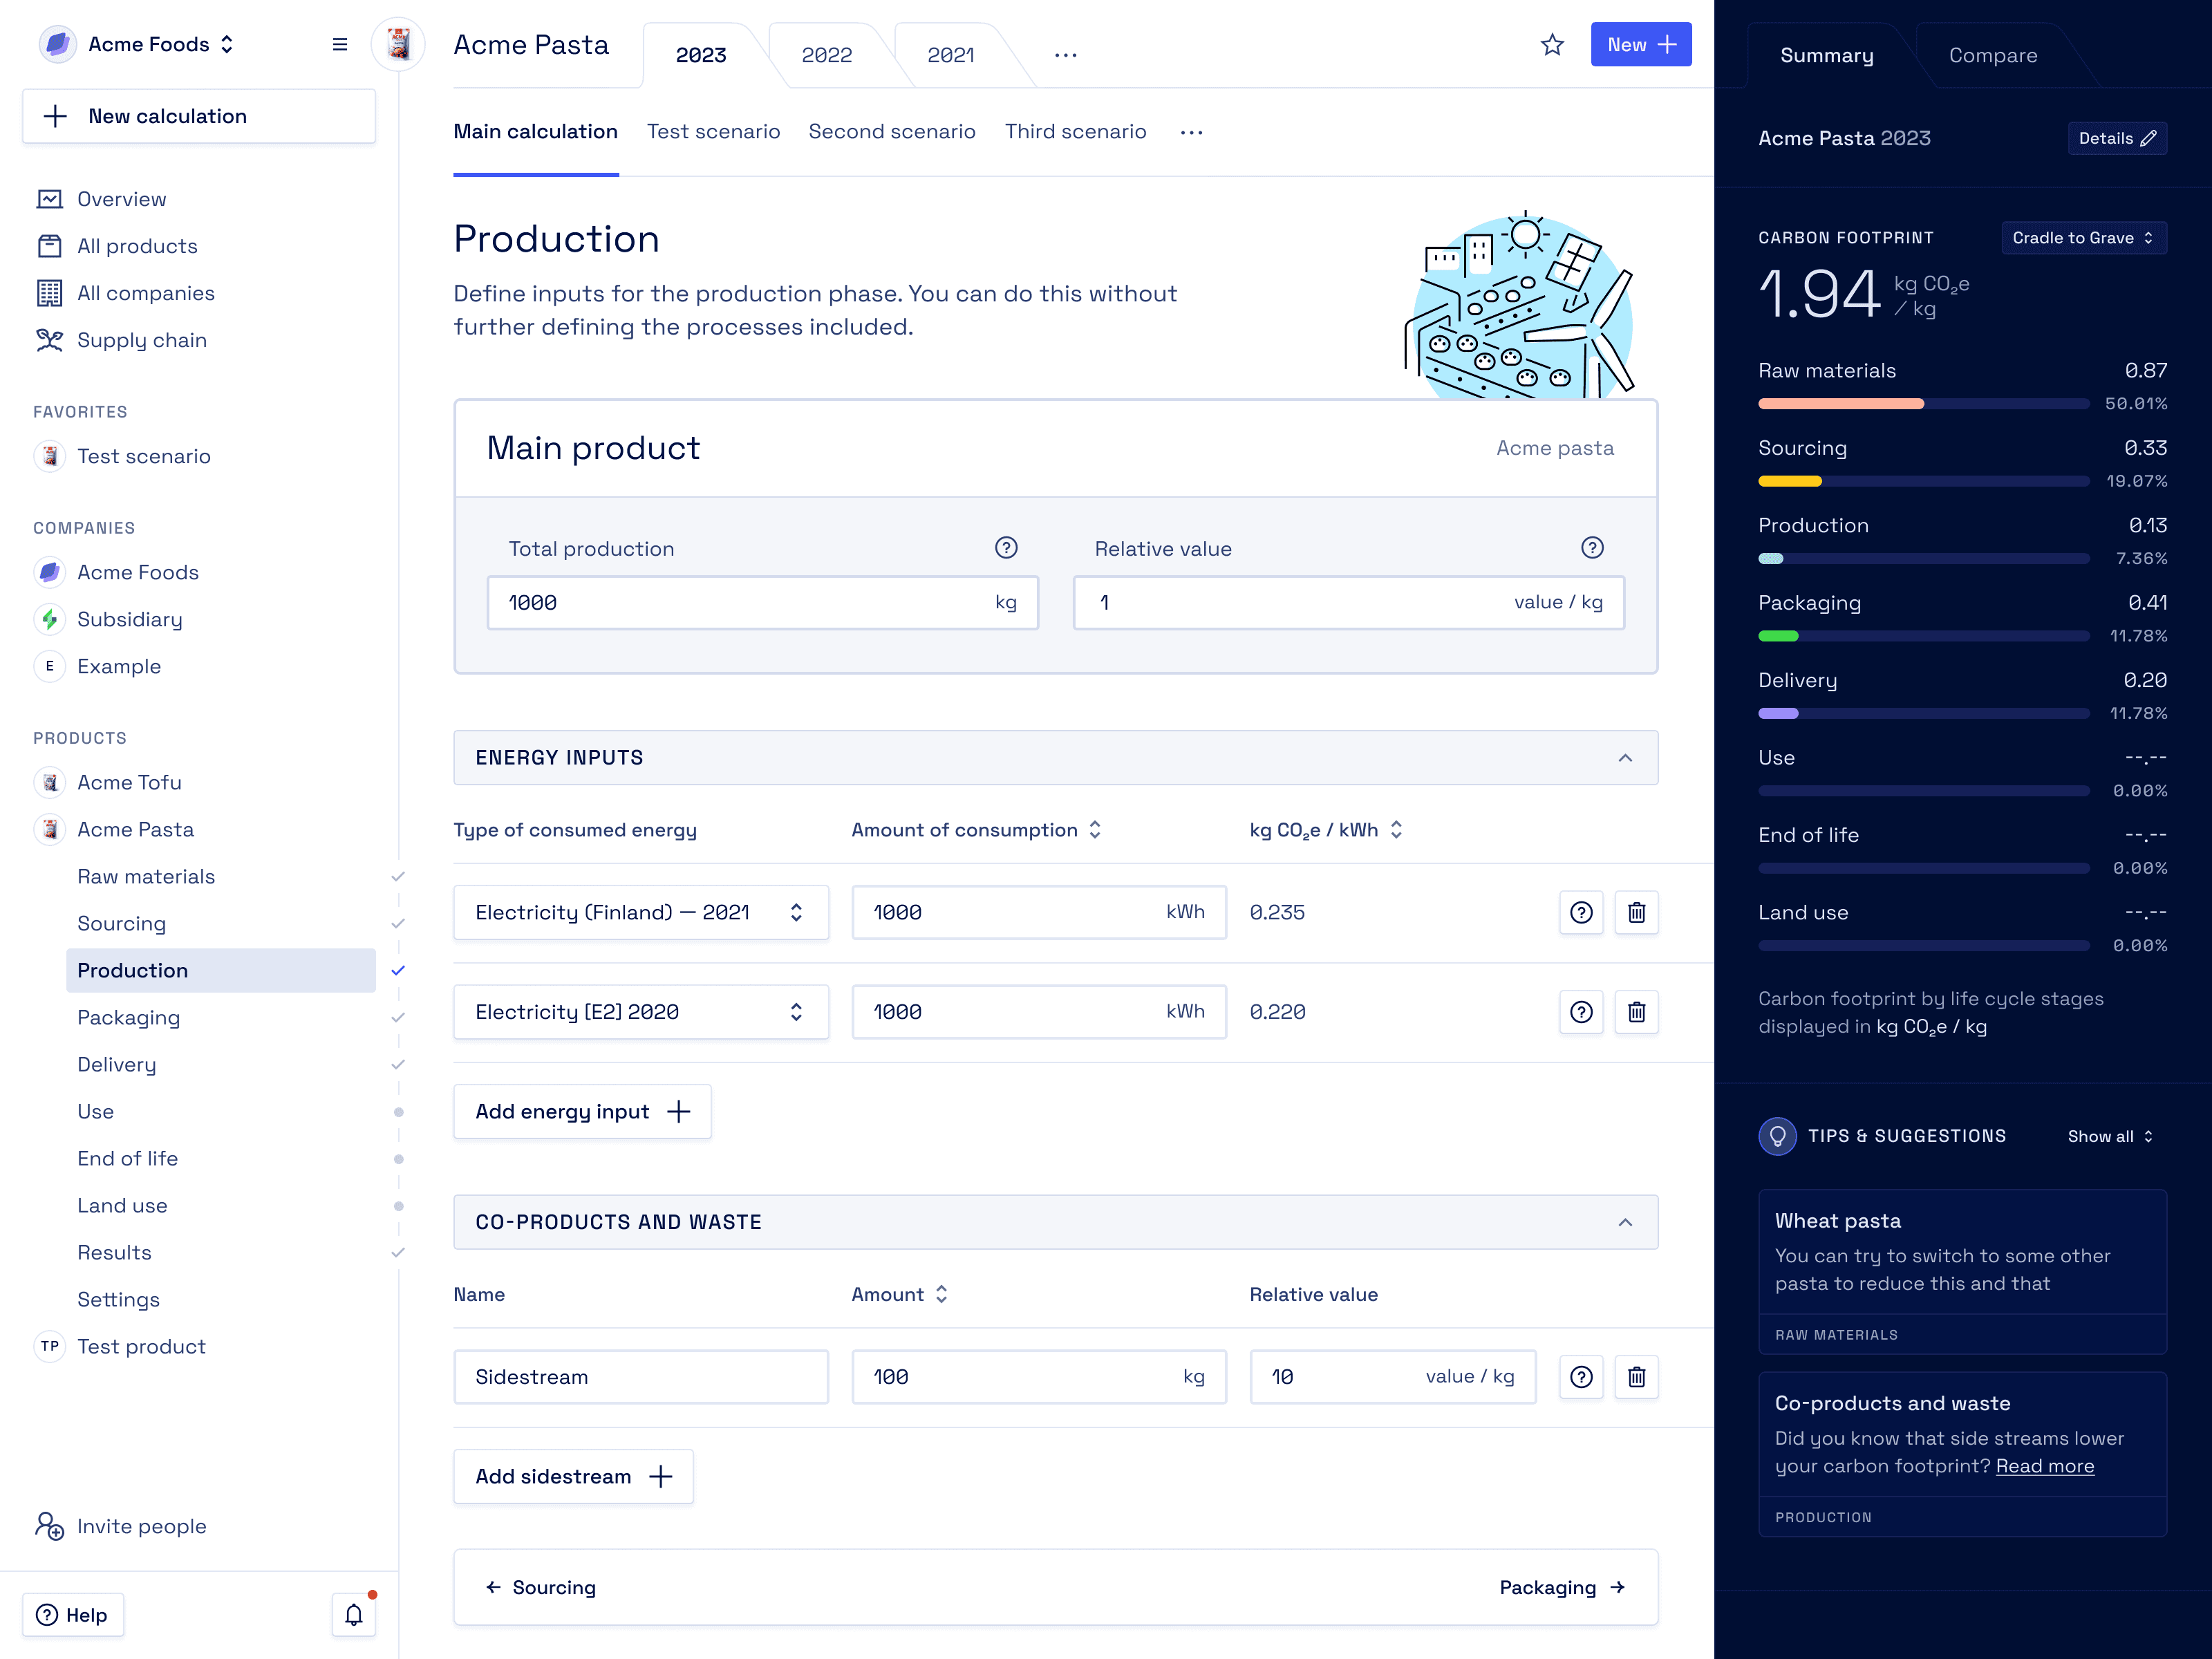The height and width of the screenshot is (1659, 2212).
Task: Delete the Sidestream row
Action: click(x=1636, y=1377)
